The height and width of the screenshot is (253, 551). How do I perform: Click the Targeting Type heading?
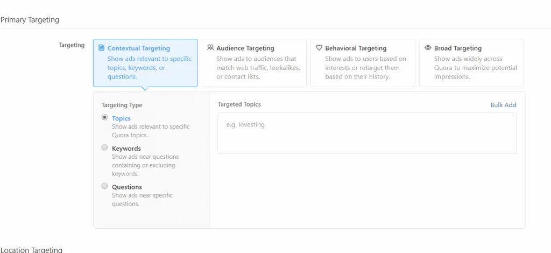click(x=122, y=105)
